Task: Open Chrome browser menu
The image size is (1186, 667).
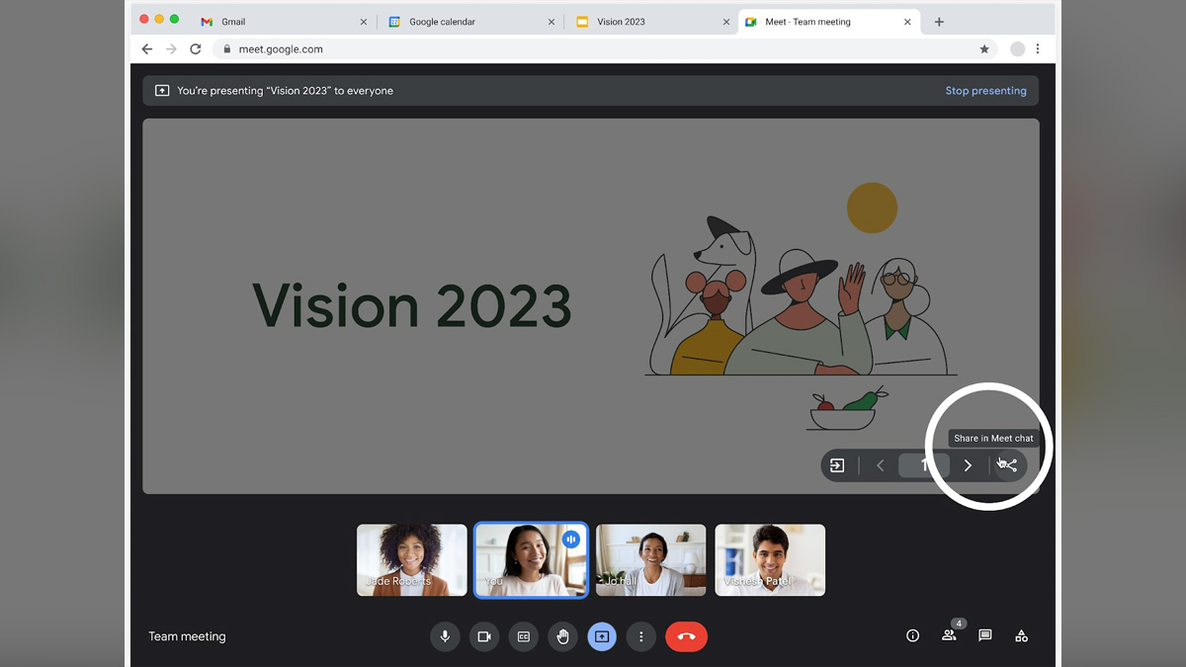Action: pyautogui.click(x=1038, y=49)
